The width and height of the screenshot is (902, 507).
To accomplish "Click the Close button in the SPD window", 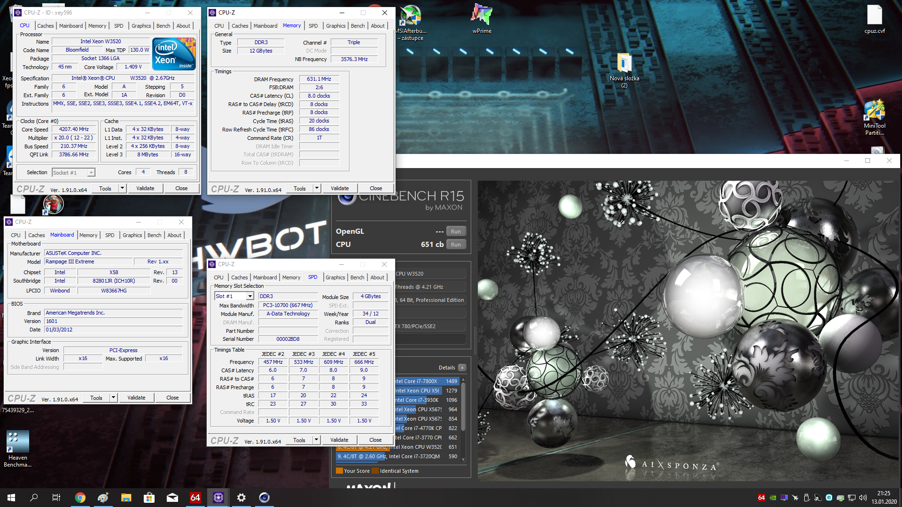I will pyautogui.click(x=375, y=440).
